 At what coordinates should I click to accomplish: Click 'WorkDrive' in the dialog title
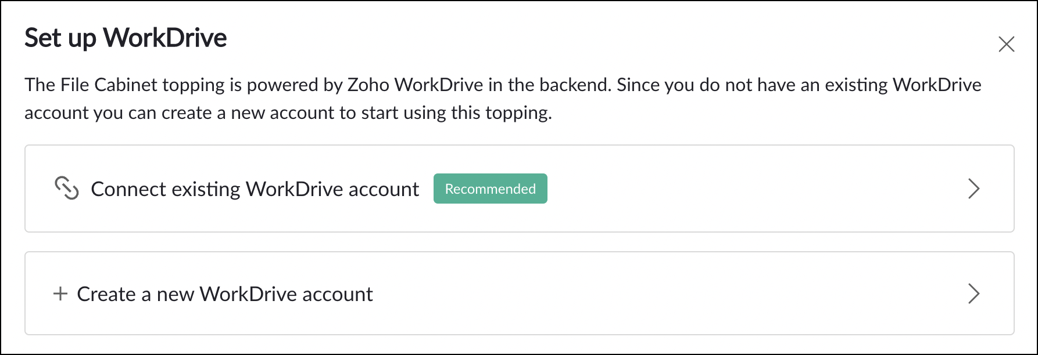(x=164, y=38)
